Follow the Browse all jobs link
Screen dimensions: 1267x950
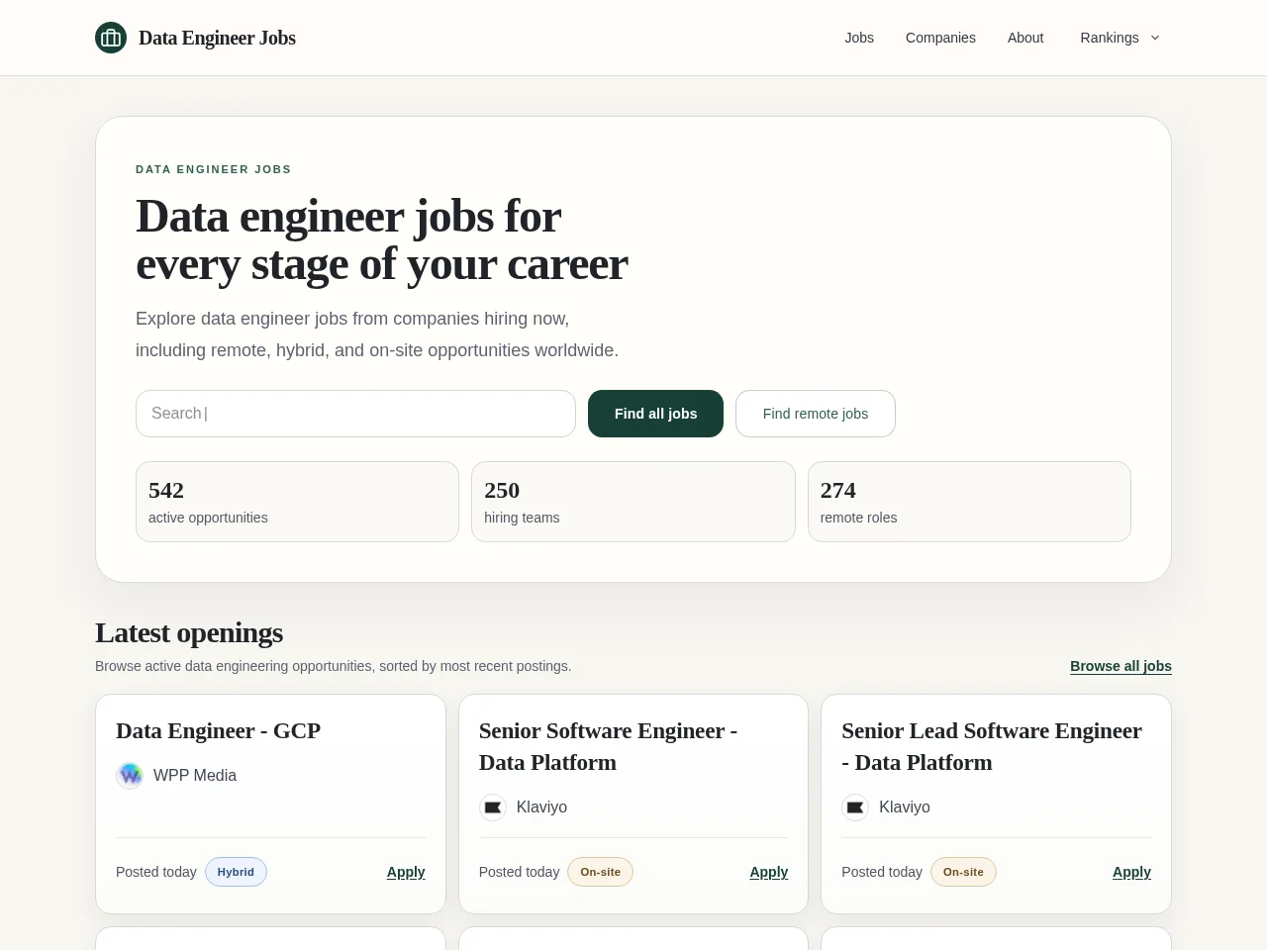(x=1121, y=666)
